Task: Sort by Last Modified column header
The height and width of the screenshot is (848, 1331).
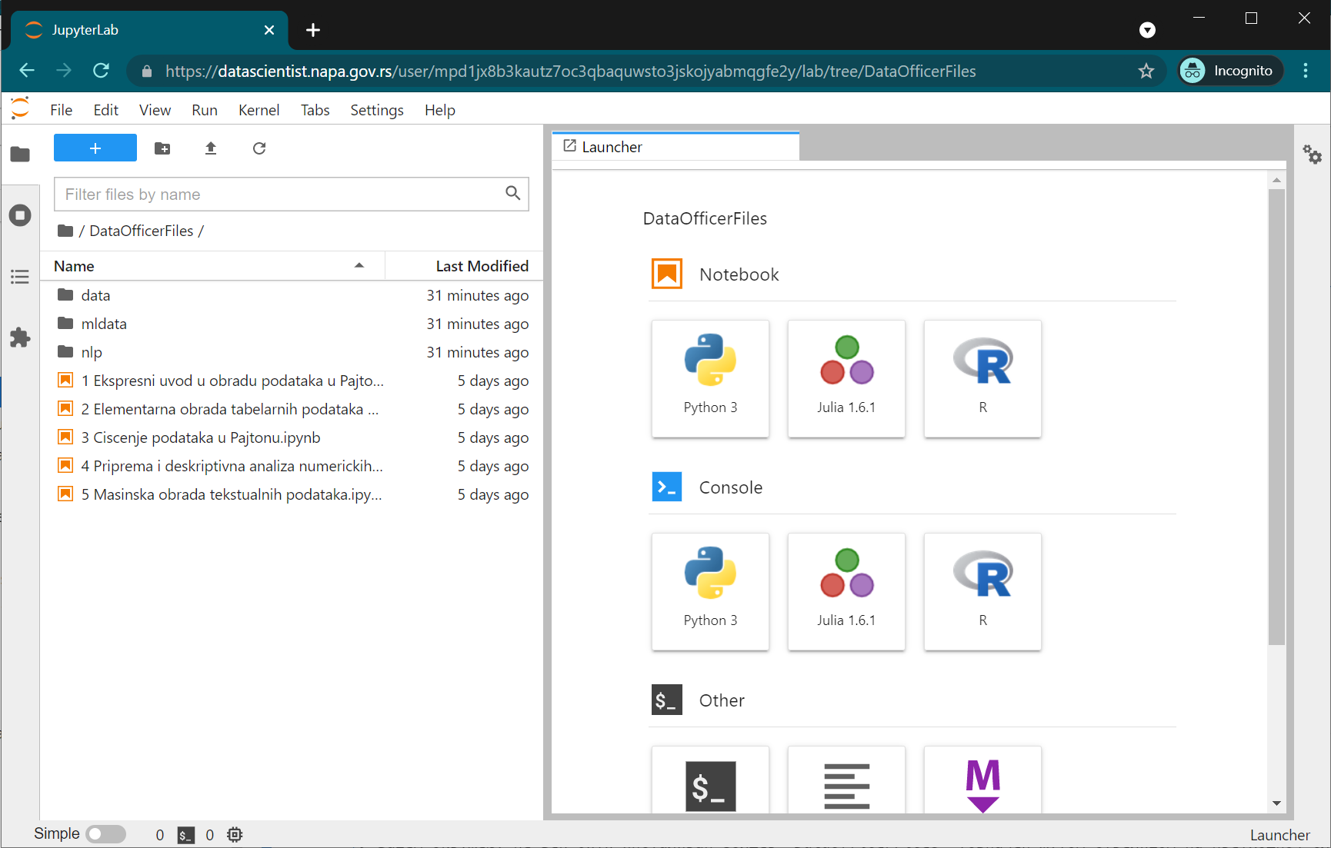Action: [x=482, y=266]
